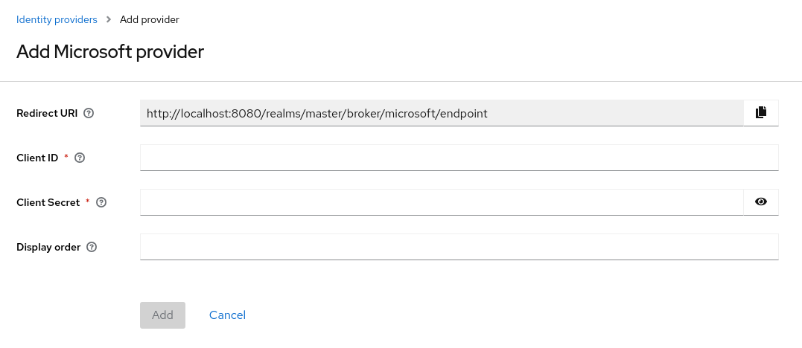Click the Redirect URI label text
Viewport: 802px width, 348px height.
click(48, 114)
